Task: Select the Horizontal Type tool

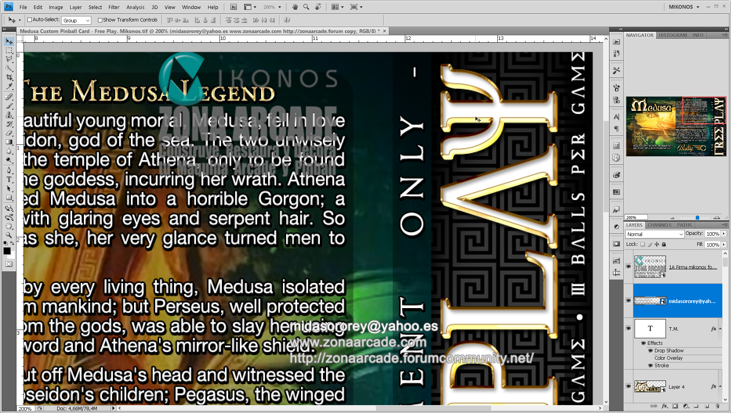Action: click(x=9, y=179)
